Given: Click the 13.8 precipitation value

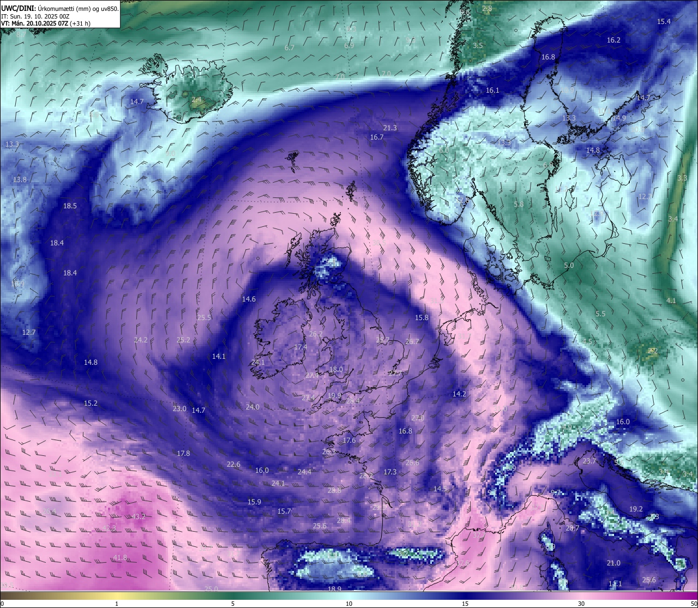Looking at the screenshot, I should [x=20, y=179].
